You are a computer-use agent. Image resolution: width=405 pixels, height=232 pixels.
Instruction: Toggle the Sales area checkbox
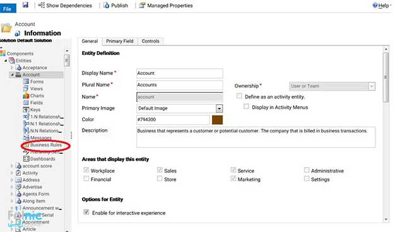[160, 170]
